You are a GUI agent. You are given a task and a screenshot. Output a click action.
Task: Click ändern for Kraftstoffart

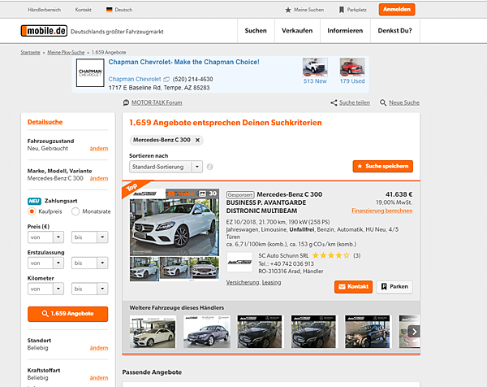pos(99,378)
